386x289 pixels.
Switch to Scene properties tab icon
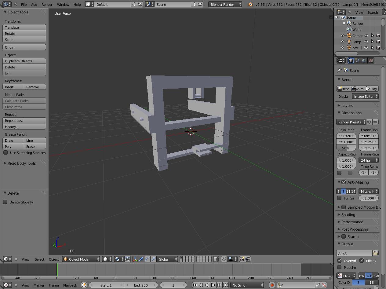click(357, 60)
